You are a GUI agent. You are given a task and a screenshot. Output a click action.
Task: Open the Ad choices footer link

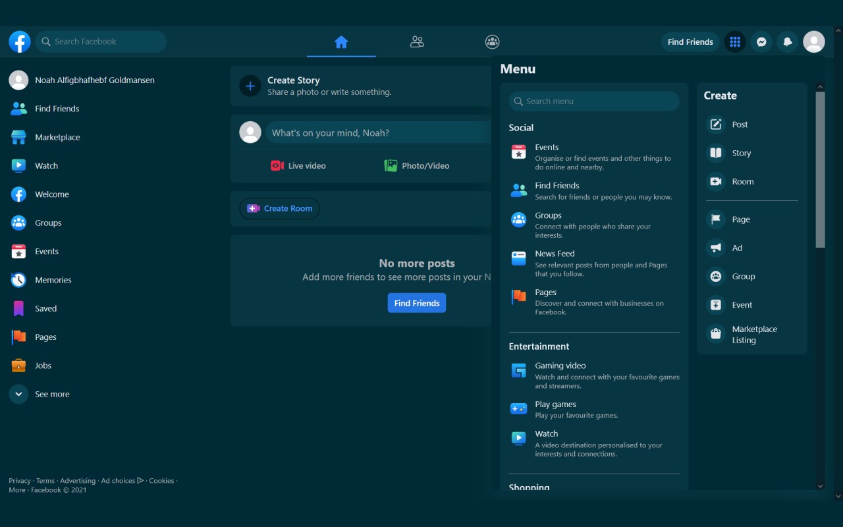coord(122,481)
